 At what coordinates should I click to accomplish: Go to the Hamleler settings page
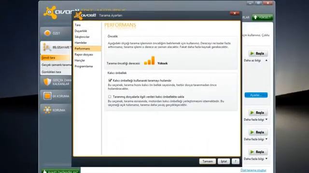81,43
